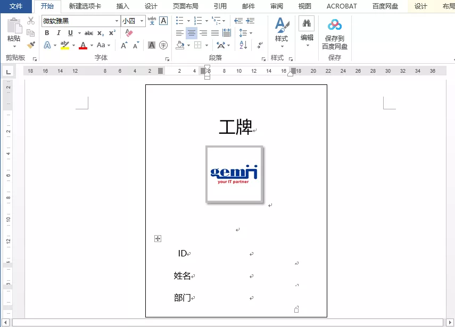Open the 小四 font size dropdown
The height and width of the screenshot is (327, 455).
(x=141, y=21)
